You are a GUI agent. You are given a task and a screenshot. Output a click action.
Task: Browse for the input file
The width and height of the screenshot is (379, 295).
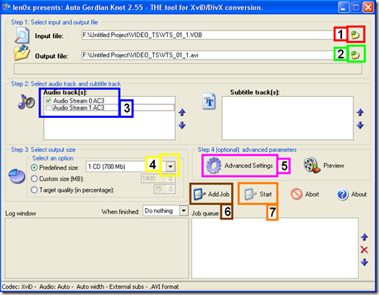356,35
